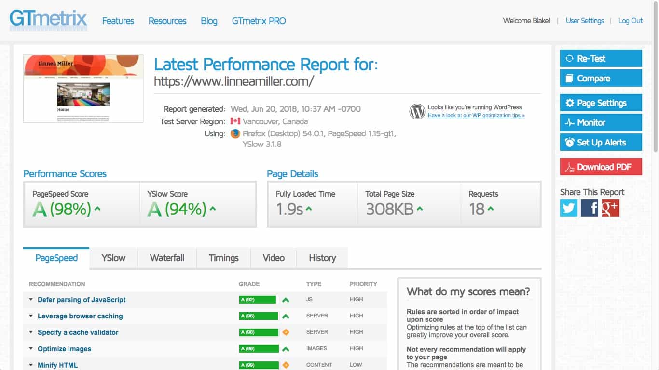Click the Compare button
This screenshot has width=659, height=370.
click(x=601, y=78)
